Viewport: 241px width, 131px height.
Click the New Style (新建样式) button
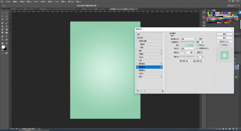tap(224, 42)
